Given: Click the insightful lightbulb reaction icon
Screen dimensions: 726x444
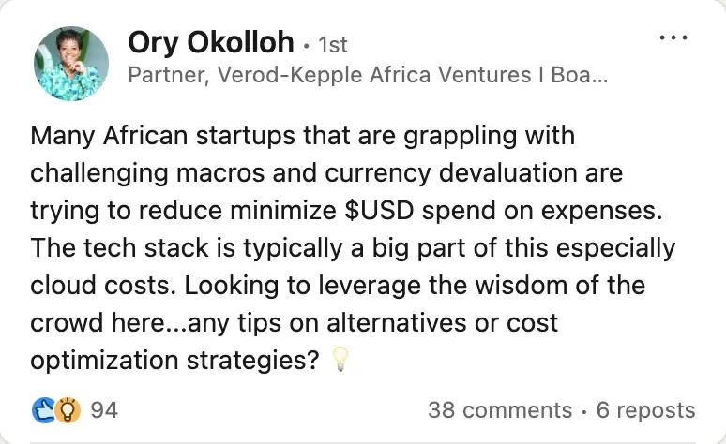Looking at the screenshot, I should pos(66,409).
